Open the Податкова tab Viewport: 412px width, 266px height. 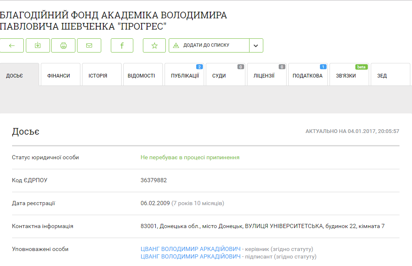coord(307,75)
